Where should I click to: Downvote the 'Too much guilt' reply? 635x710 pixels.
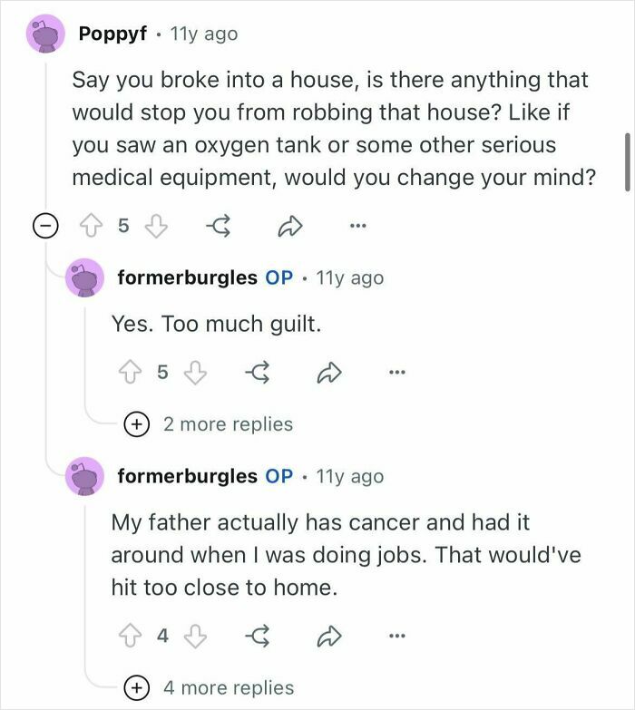pyautogui.click(x=195, y=371)
